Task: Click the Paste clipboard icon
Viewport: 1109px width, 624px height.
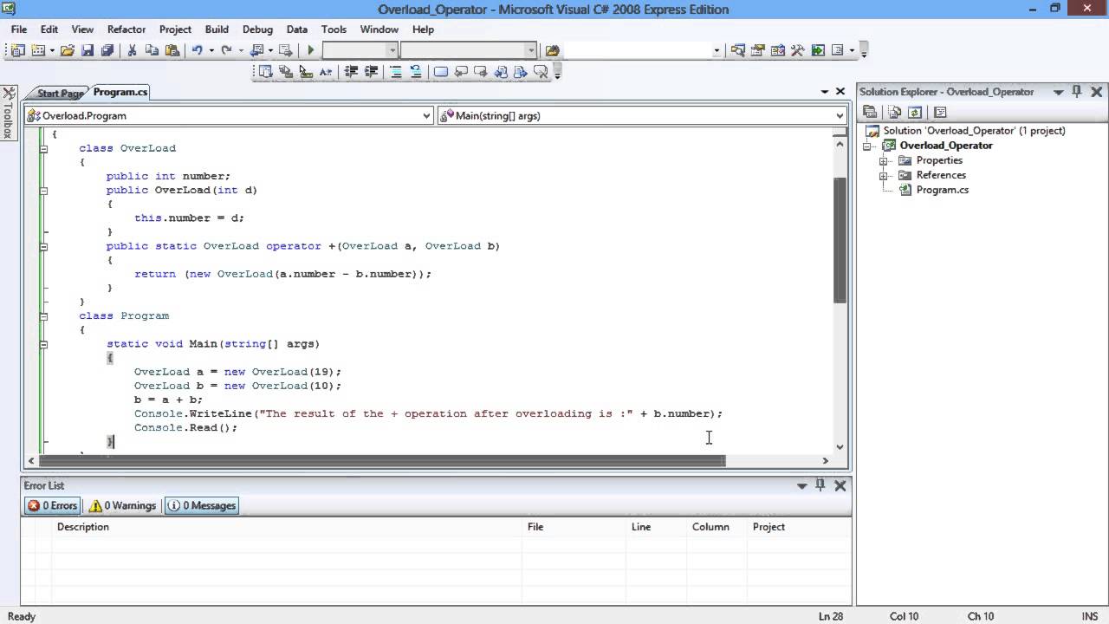Action: 172,50
